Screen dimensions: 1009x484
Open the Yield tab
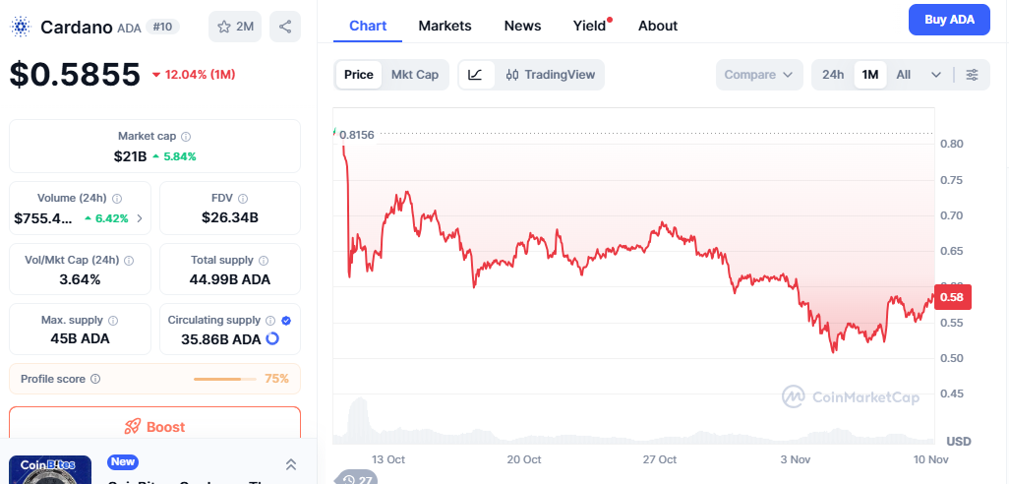tap(589, 26)
